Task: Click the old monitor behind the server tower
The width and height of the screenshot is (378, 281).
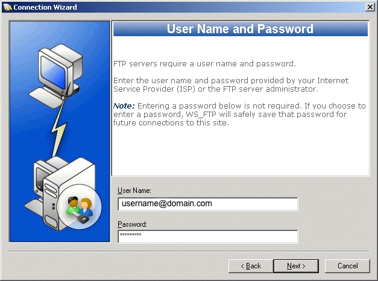Action: point(42,177)
